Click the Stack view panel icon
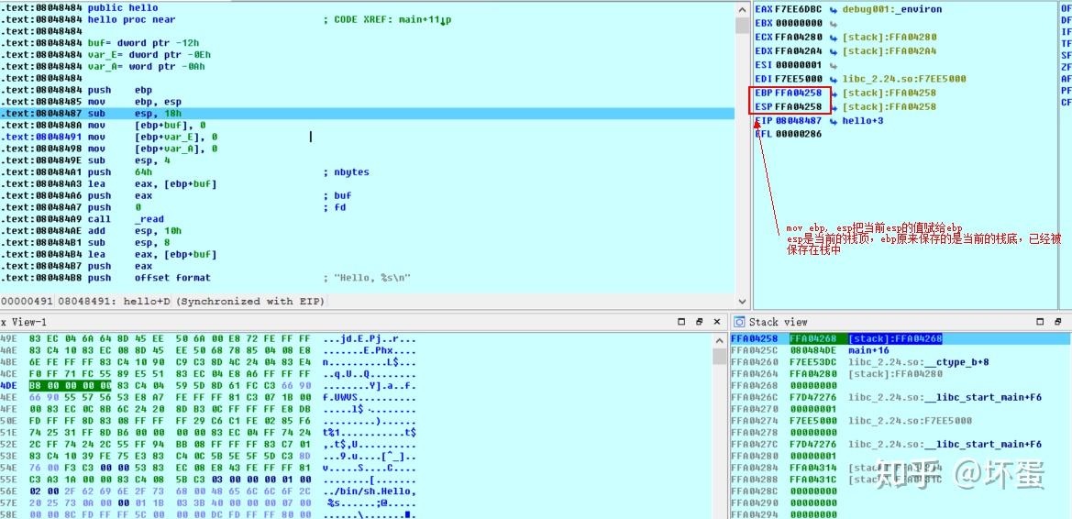The image size is (1072, 519). click(x=739, y=322)
